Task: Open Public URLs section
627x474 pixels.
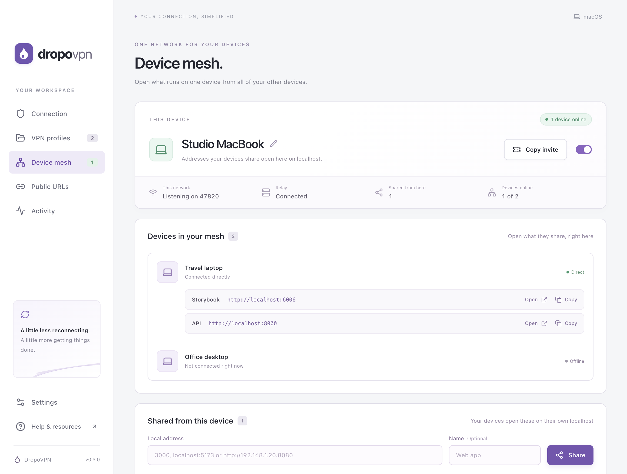Action: [57, 187]
